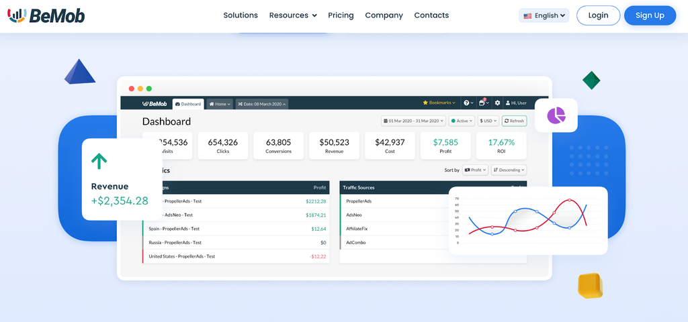Screen dimensions: 688x322
Task: Select the United States - PropellerAds - Test row
Action: pos(236,256)
